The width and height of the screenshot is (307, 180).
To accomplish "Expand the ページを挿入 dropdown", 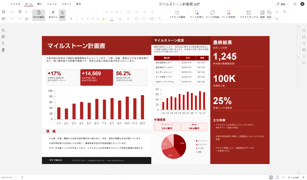I will pyautogui.click(x=197, y=20).
